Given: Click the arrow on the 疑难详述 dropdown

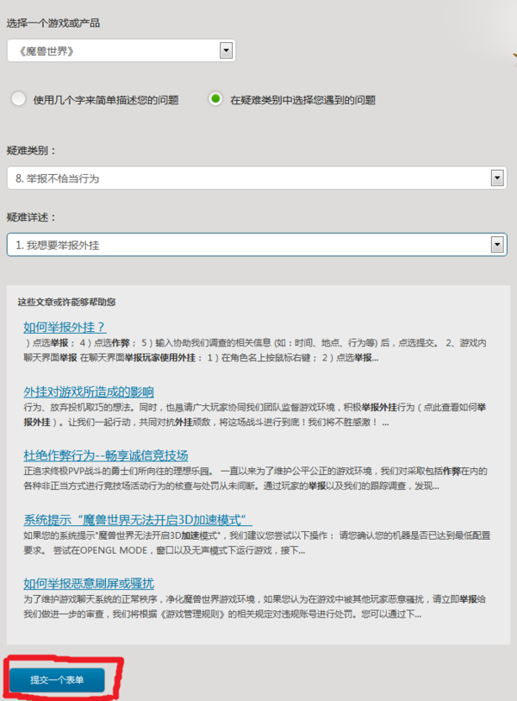Looking at the screenshot, I should click(x=496, y=245).
